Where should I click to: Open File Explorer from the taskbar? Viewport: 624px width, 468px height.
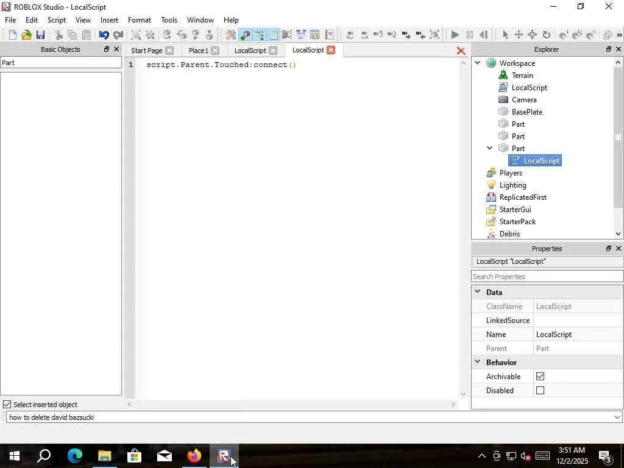[105, 456]
